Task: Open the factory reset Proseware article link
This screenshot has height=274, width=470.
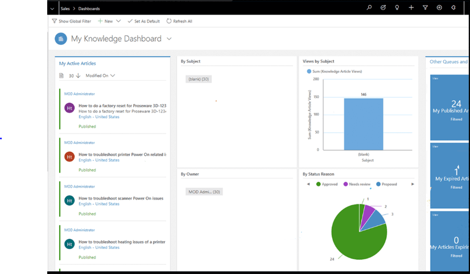Action: pyautogui.click(x=122, y=106)
